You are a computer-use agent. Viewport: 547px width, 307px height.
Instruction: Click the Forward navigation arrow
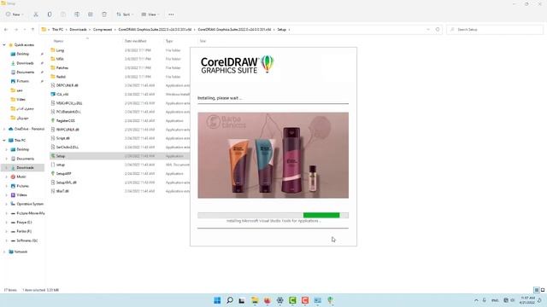[x=16, y=30]
